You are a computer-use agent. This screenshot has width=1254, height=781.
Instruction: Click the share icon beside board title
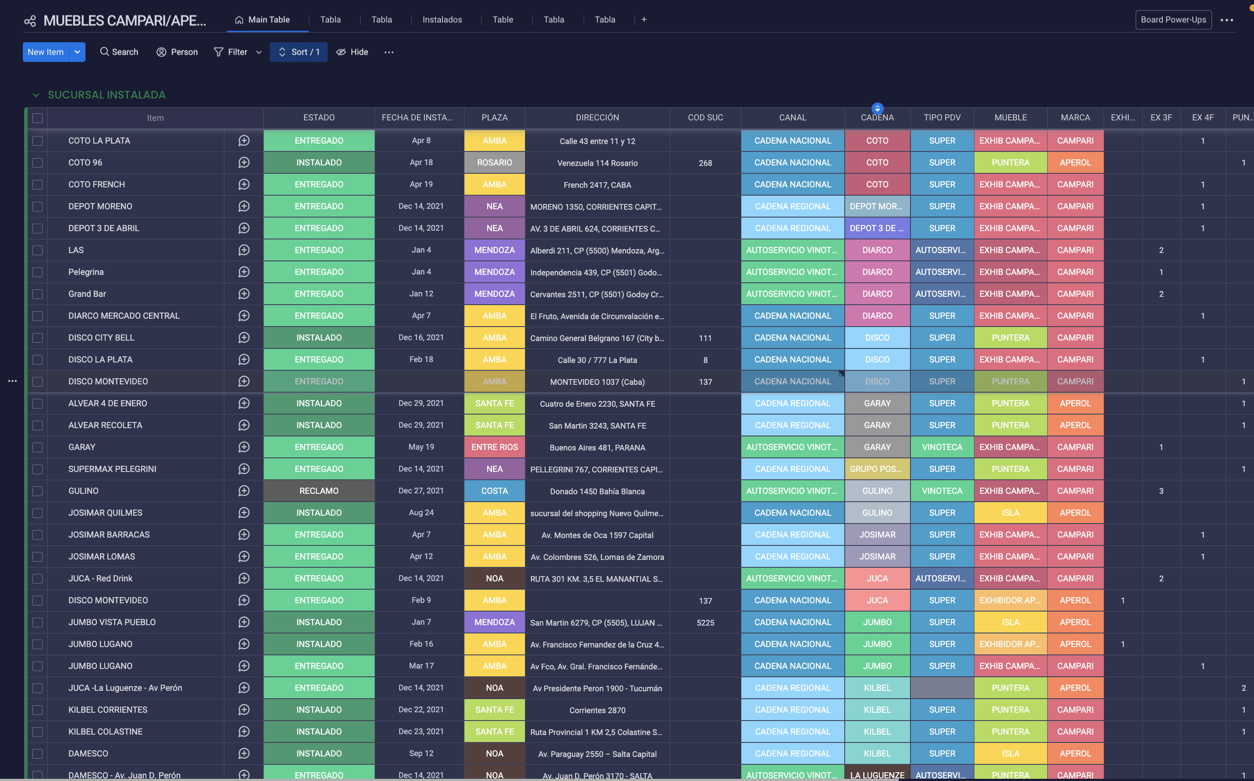(30, 21)
